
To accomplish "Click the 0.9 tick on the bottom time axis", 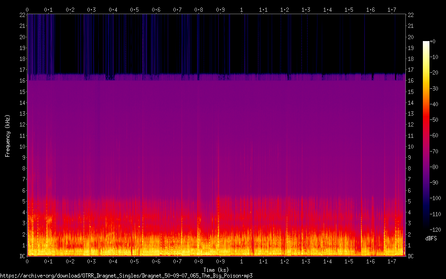I will (x=220, y=261).
